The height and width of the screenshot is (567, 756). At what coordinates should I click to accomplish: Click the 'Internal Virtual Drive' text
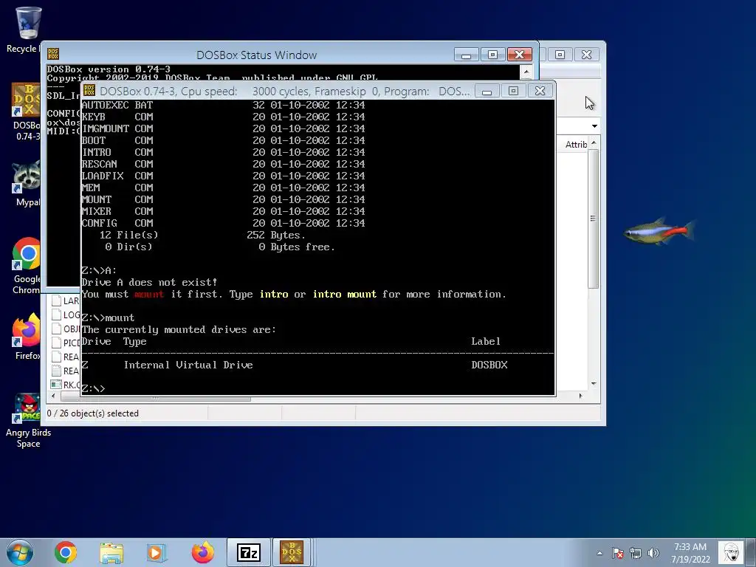[188, 365]
